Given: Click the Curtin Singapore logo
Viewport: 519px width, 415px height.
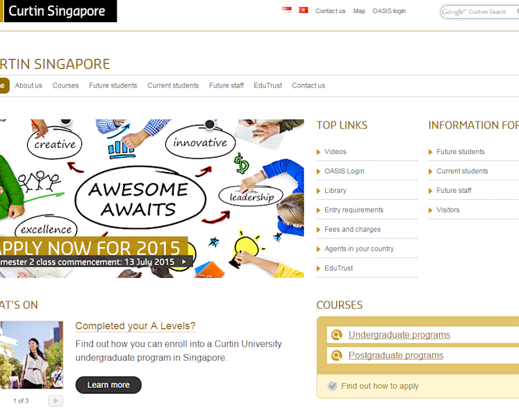Looking at the screenshot, I should click(x=58, y=11).
